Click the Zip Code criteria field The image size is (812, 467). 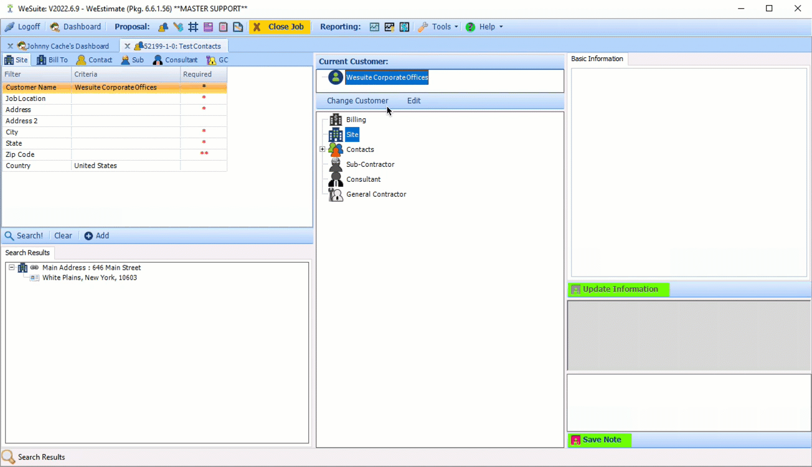pos(126,154)
